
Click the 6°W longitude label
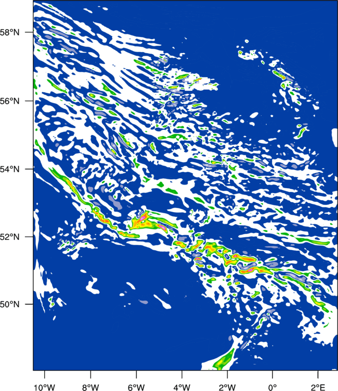click(136, 387)
